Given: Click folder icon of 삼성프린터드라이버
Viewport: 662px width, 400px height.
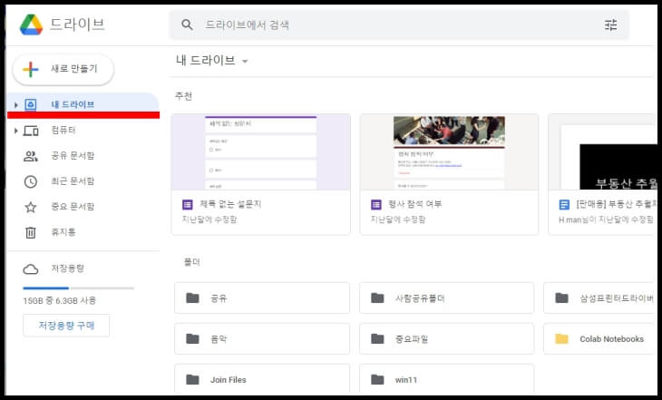Looking at the screenshot, I should (561, 298).
